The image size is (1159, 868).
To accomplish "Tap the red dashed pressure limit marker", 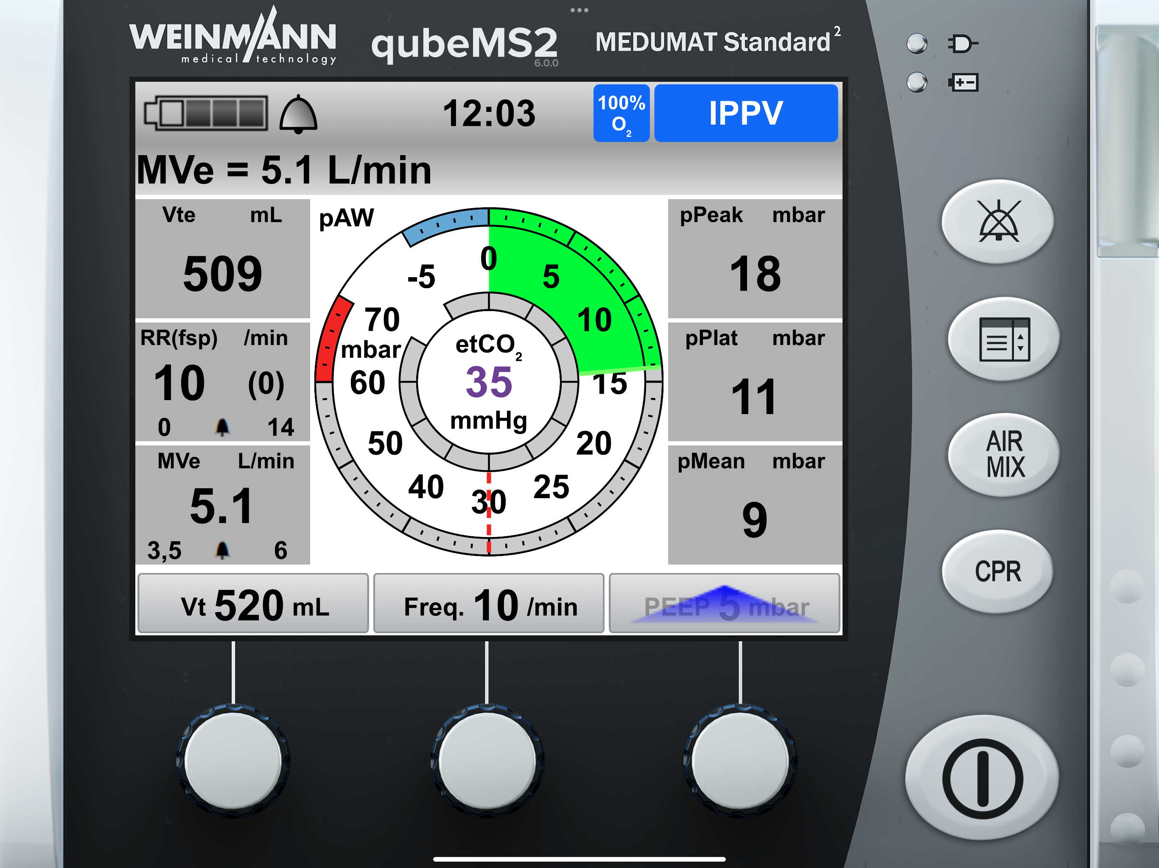I will pos(489,513).
